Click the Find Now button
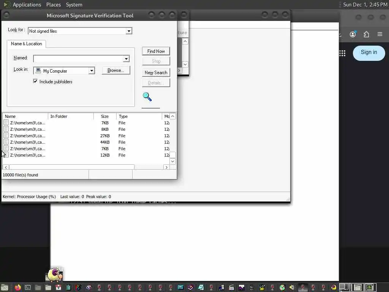This screenshot has width=389, height=292. click(x=156, y=51)
